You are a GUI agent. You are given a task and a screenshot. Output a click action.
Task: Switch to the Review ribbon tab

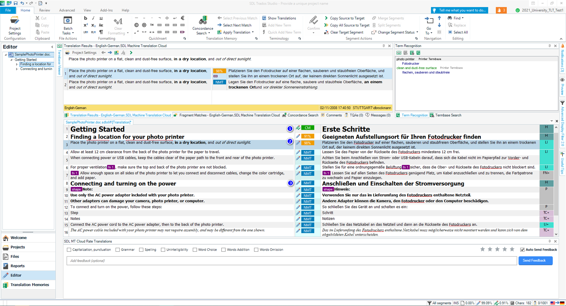pos(44,10)
